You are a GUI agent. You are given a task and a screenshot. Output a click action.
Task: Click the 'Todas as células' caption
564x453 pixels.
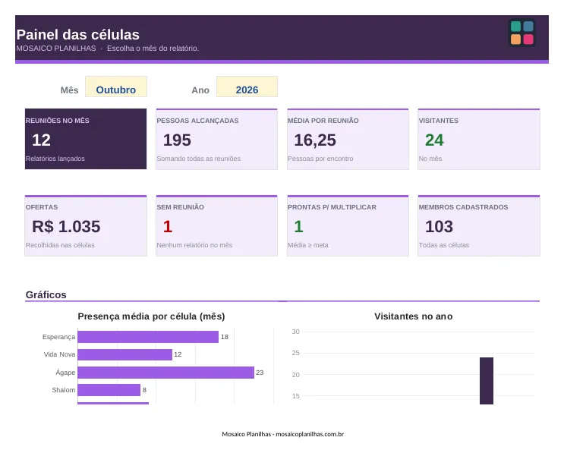pos(444,245)
